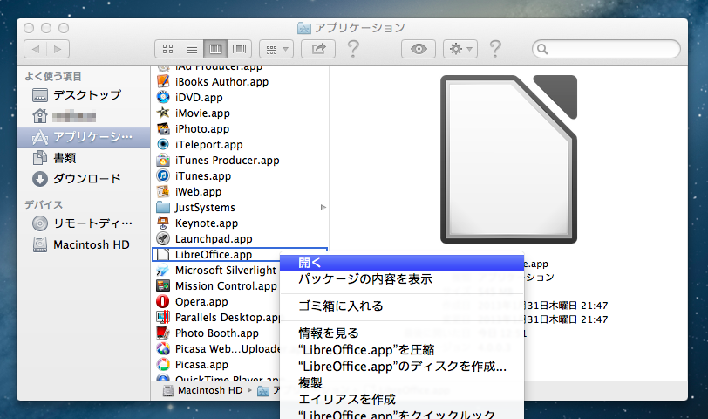Select the Keynote.app file name
The height and width of the screenshot is (419, 708).
tap(207, 223)
